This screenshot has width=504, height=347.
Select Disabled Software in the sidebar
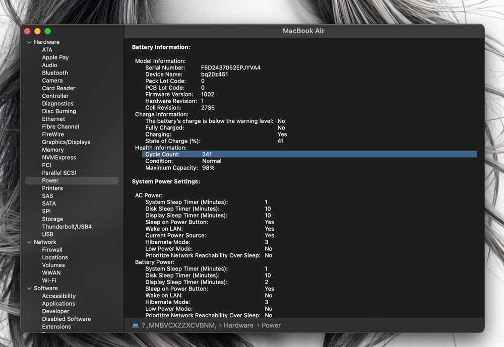pyautogui.click(x=67, y=319)
